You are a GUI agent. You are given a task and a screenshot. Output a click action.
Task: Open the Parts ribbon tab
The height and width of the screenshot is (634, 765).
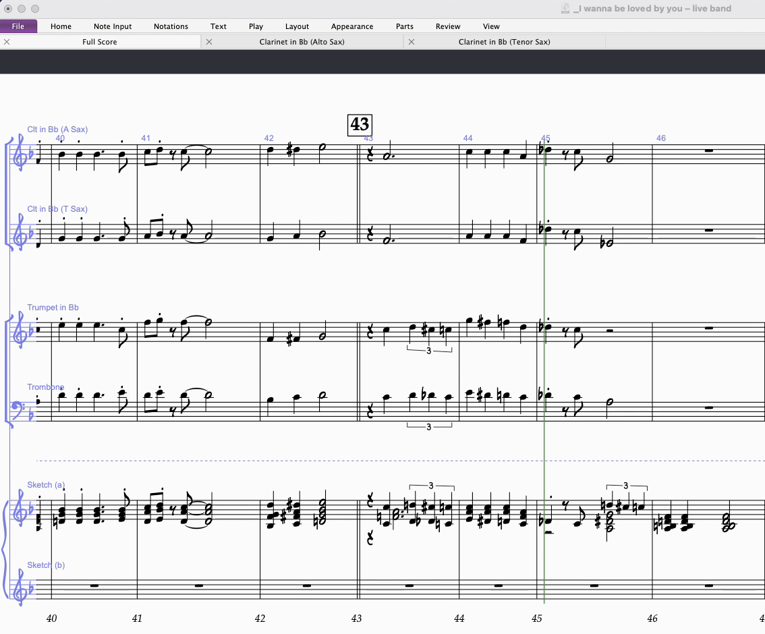[x=405, y=26]
